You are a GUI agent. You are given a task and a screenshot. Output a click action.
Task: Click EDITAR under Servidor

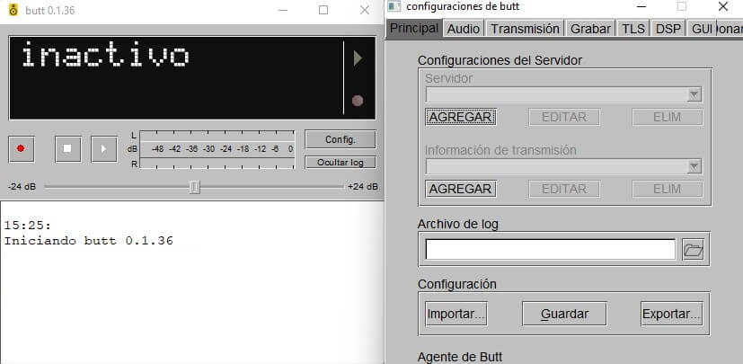pyautogui.click(x=564, y=117)
